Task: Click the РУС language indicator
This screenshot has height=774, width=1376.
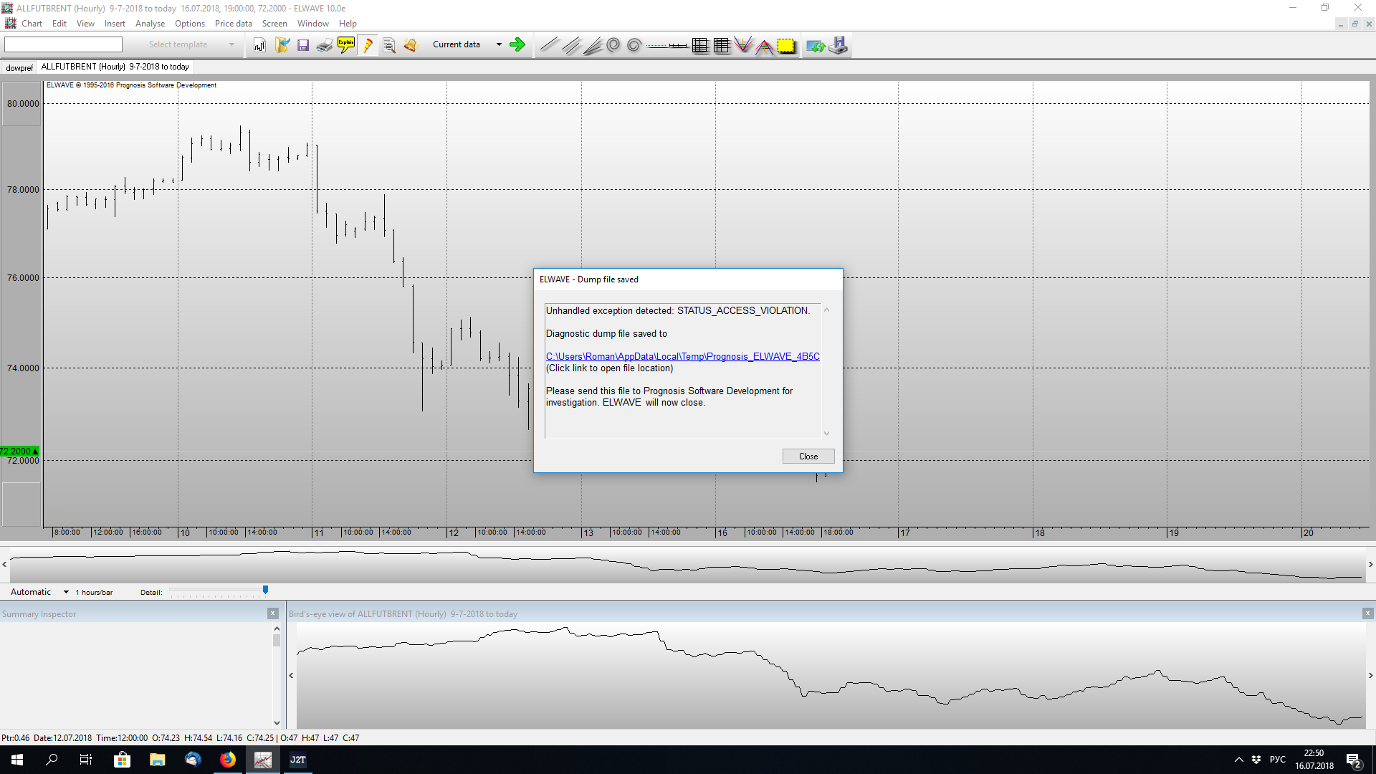Action: [1278, 760]
